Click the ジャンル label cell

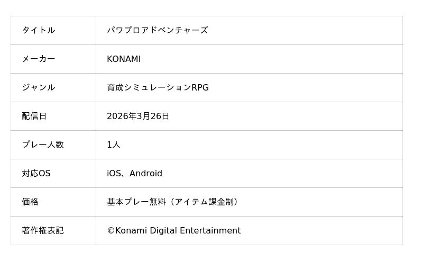(39, 87)
